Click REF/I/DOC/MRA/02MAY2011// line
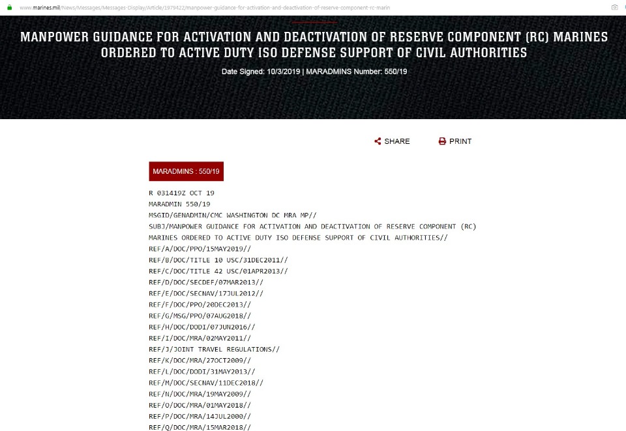 [200, 338]
